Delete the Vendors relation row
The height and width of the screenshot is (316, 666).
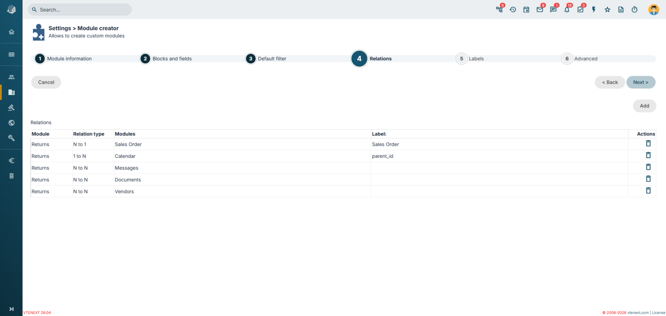(x=648, y=191)
